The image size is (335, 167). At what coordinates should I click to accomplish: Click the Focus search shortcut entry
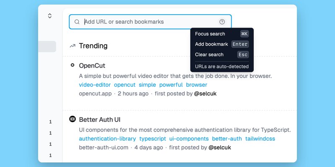pos(222,34)
